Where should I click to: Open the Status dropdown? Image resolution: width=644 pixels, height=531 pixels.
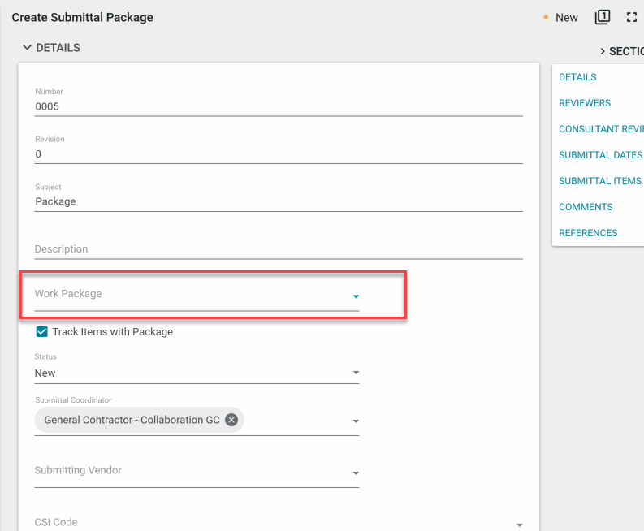356,373
